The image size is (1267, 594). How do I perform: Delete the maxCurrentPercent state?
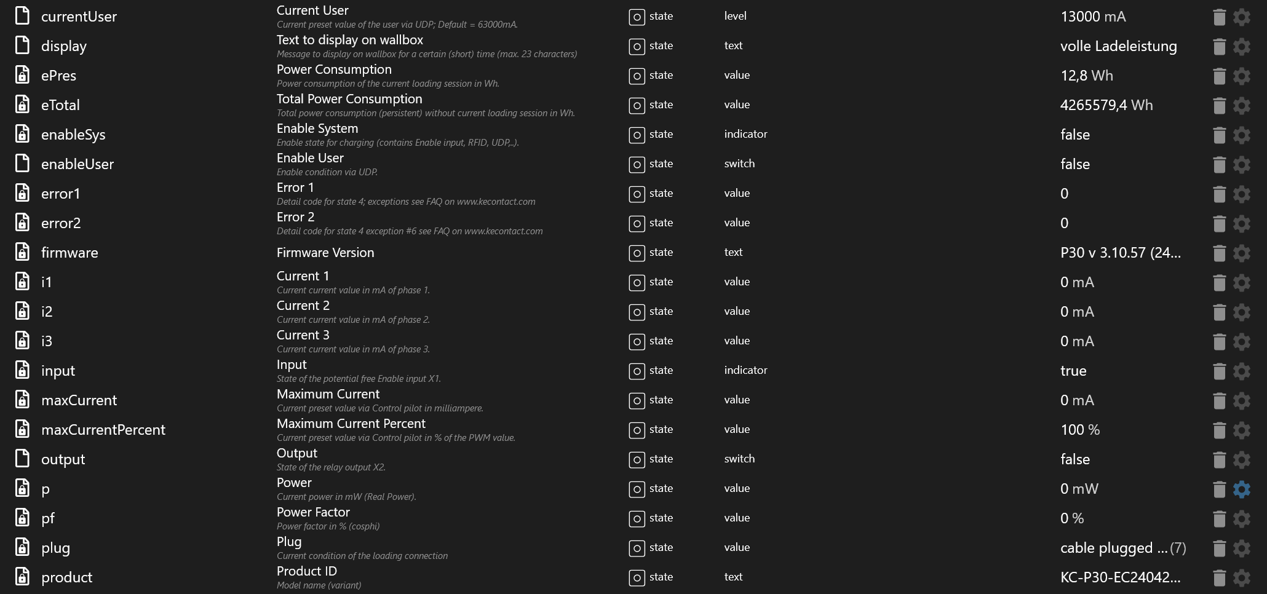(1219, 430)
